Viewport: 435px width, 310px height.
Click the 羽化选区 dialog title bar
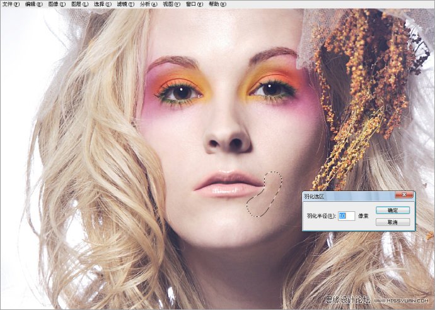tap(347, 196)
